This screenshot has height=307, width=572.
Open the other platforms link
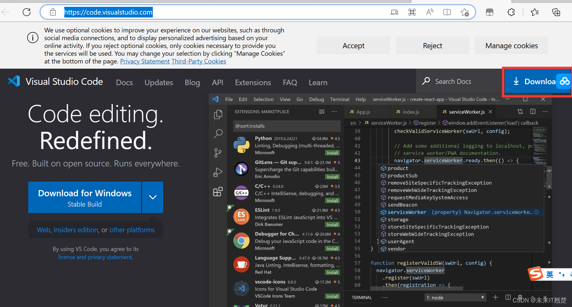(132, 230)
